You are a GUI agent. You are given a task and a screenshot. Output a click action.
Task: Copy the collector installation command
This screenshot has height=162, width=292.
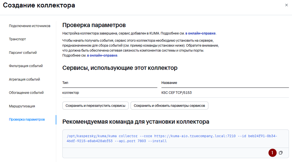(281, 153)
